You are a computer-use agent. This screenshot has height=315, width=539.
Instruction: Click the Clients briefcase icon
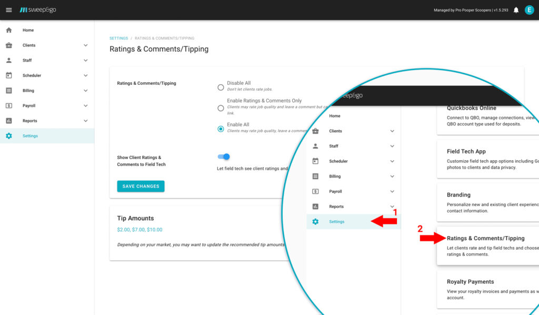pyautogui.click(x=8, y=45)
